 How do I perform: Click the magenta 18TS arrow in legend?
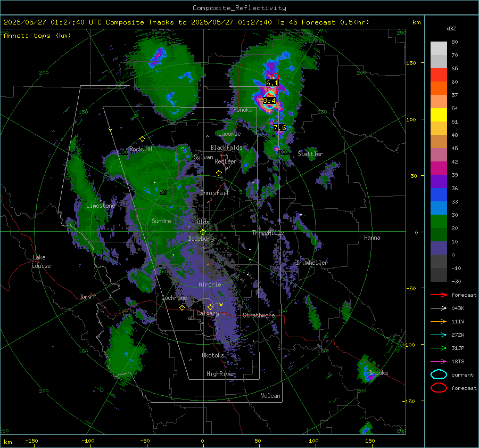click(439, 362)
